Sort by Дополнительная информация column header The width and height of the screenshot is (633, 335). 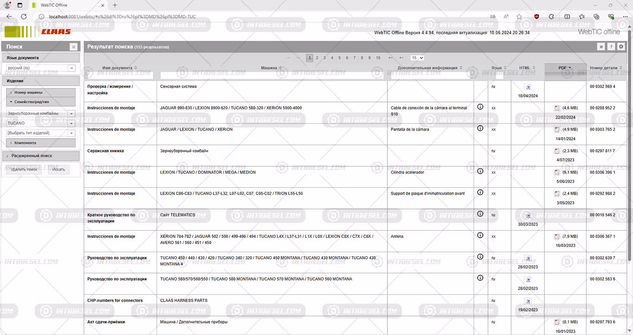(430, 68)
